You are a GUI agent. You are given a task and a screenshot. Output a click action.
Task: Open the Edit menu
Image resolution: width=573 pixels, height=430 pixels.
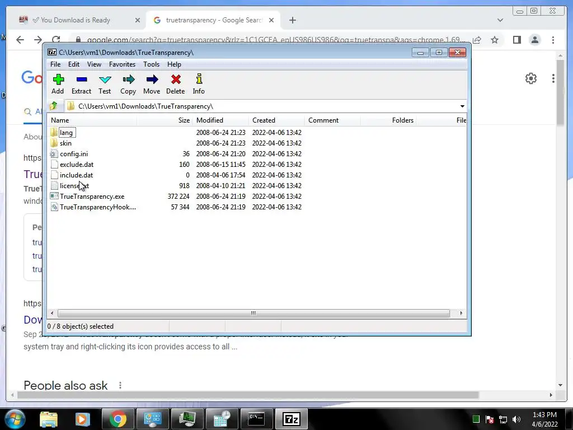click(74, 64)
